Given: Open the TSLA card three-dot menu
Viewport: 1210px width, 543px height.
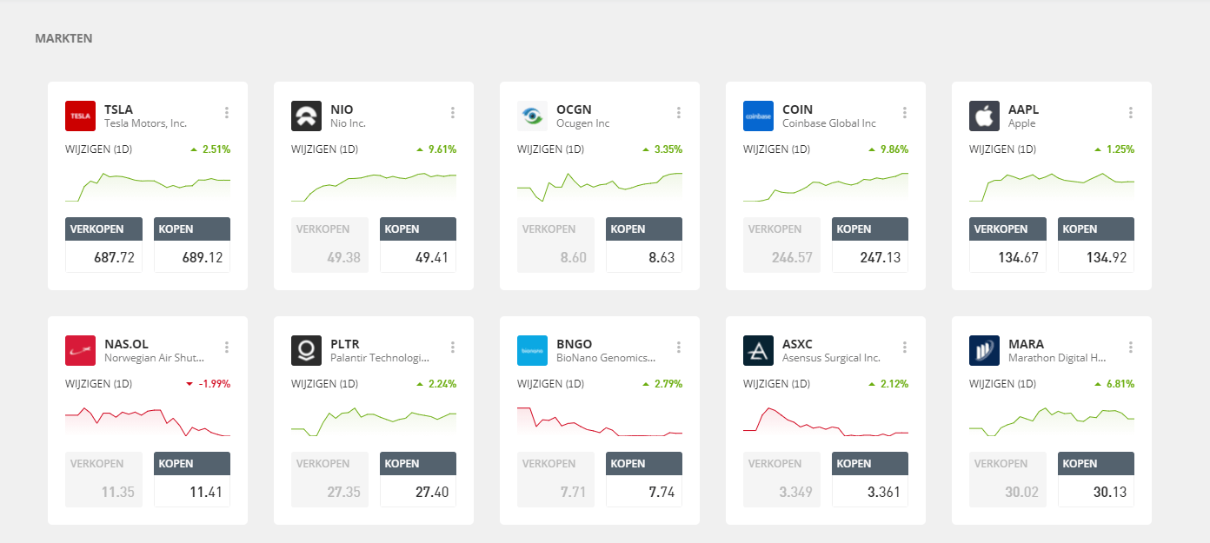Looking at the screenshot, I should (x=227, y=113).
